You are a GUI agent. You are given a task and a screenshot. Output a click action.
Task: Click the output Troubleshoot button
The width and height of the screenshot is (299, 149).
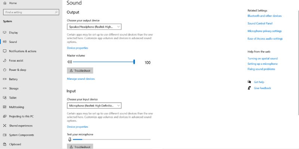[x=80, y=70]
